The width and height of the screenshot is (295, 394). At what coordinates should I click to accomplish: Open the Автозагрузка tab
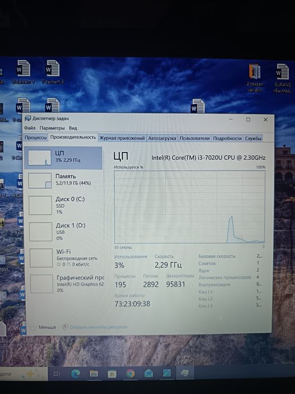point(162,138)
